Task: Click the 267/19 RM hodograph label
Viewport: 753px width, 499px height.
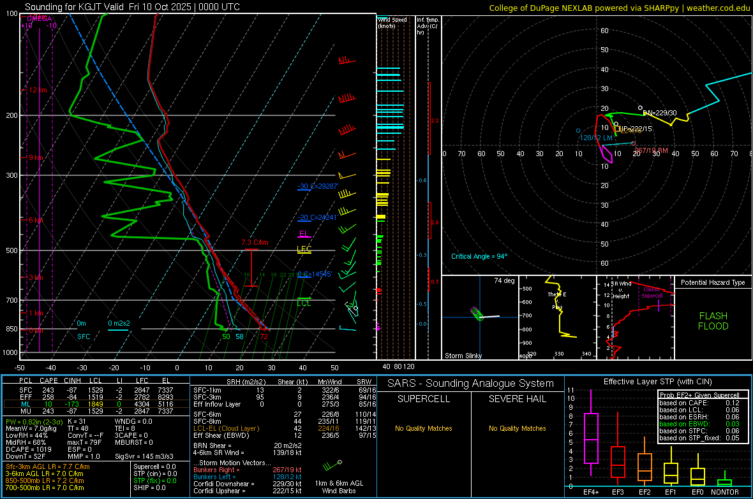Action: (x=651, y=150)
